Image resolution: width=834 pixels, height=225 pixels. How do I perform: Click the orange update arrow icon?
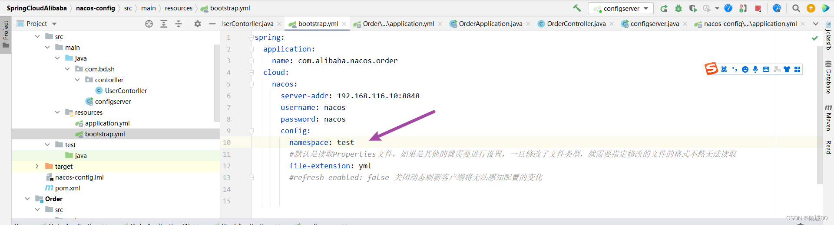[811, 8]
